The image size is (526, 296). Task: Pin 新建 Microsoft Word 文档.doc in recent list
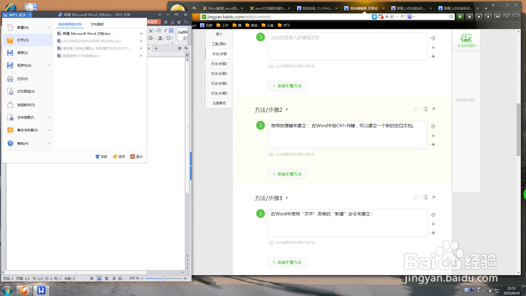pyautogui.click(x=141, y=34)
